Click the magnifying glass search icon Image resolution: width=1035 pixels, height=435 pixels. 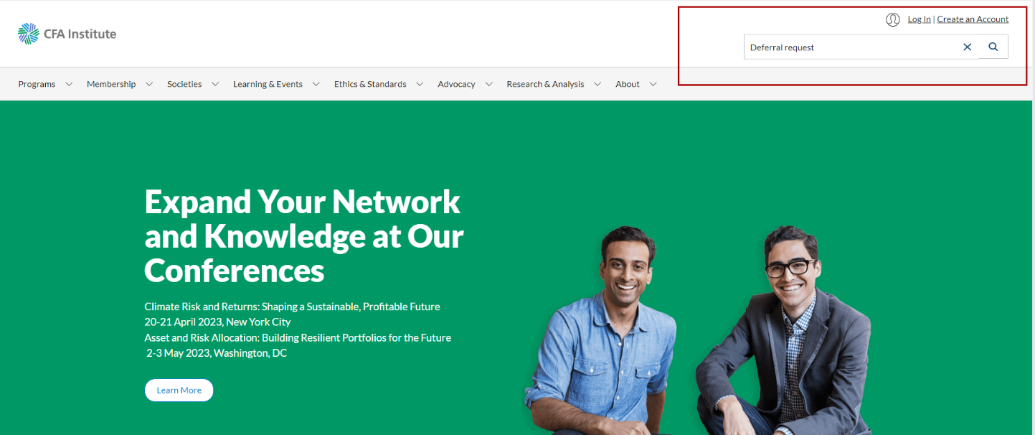(993, 47)
